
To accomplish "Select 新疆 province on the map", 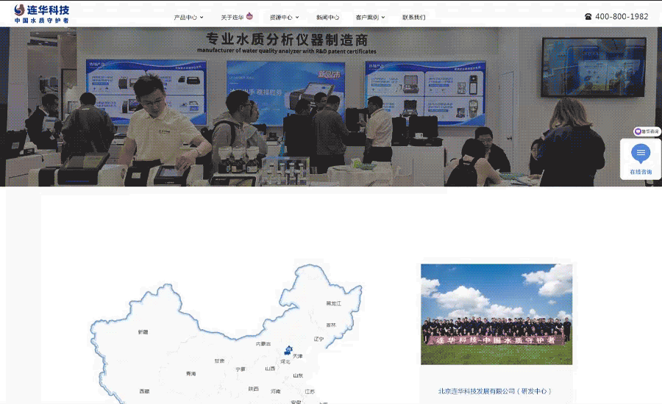I will coord(143,332).
